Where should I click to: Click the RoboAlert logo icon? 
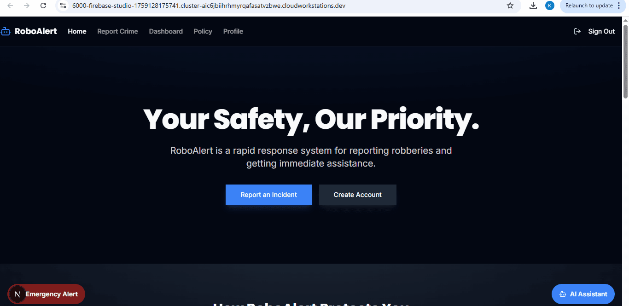point(6,31)
